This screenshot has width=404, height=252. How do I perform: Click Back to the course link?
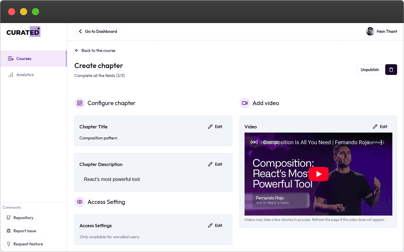coord(95,50)
